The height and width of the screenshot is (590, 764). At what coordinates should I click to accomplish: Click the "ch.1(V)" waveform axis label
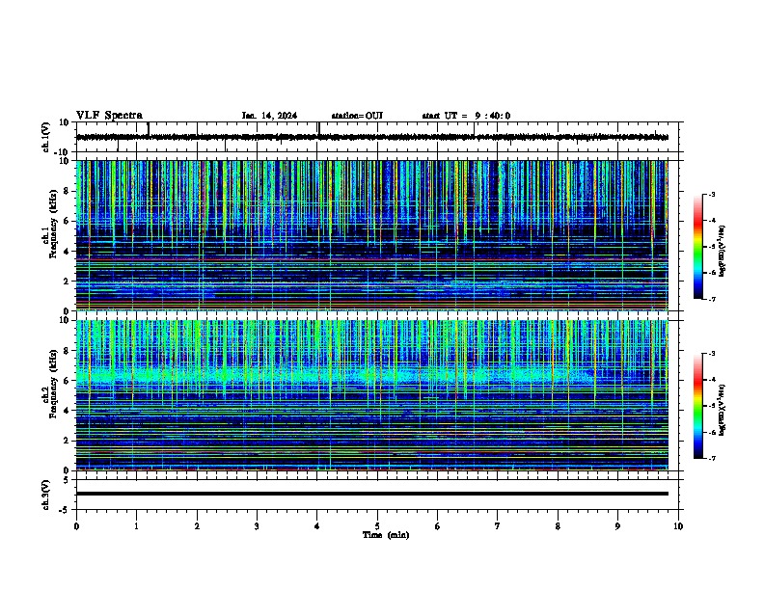pyautogui.click(x=46, y=137)
